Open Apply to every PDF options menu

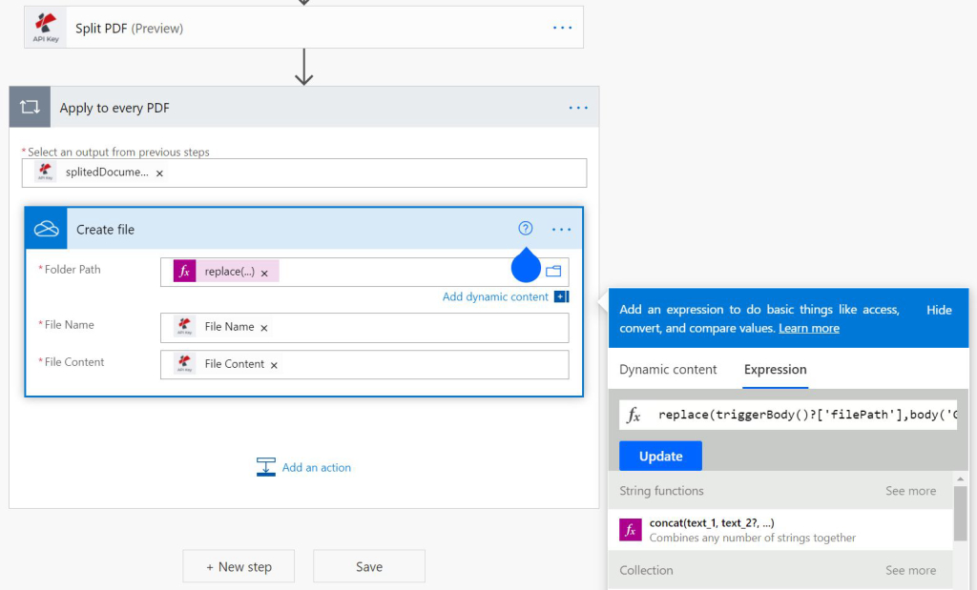click(578, 108)
